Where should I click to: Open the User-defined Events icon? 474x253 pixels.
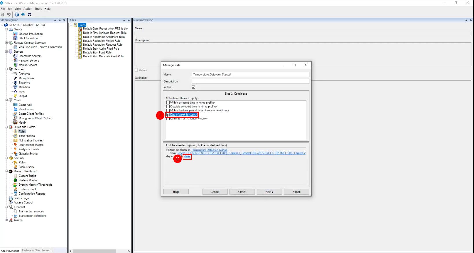pos(16,145)
